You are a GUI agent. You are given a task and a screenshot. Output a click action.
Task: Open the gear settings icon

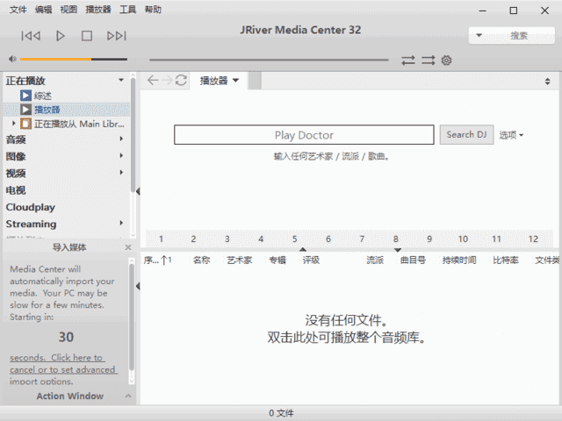coord(446,61)
